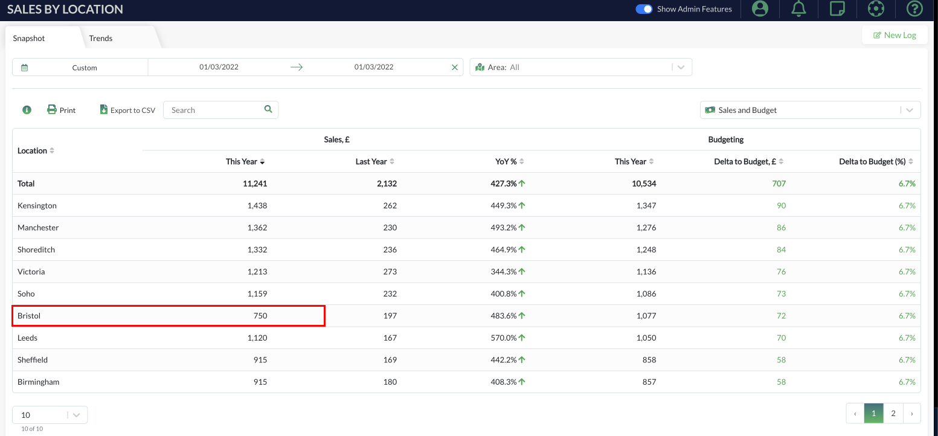Clear the selected date range
This screenshot has width=938, height=436.
(x=455, y=67)
